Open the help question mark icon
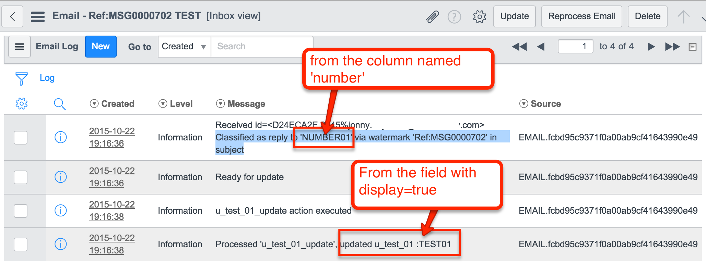The height and width of the screenshot is (263, 706). point(454,16)
